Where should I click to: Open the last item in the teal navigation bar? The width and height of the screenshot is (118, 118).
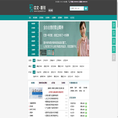click(72, 18)
